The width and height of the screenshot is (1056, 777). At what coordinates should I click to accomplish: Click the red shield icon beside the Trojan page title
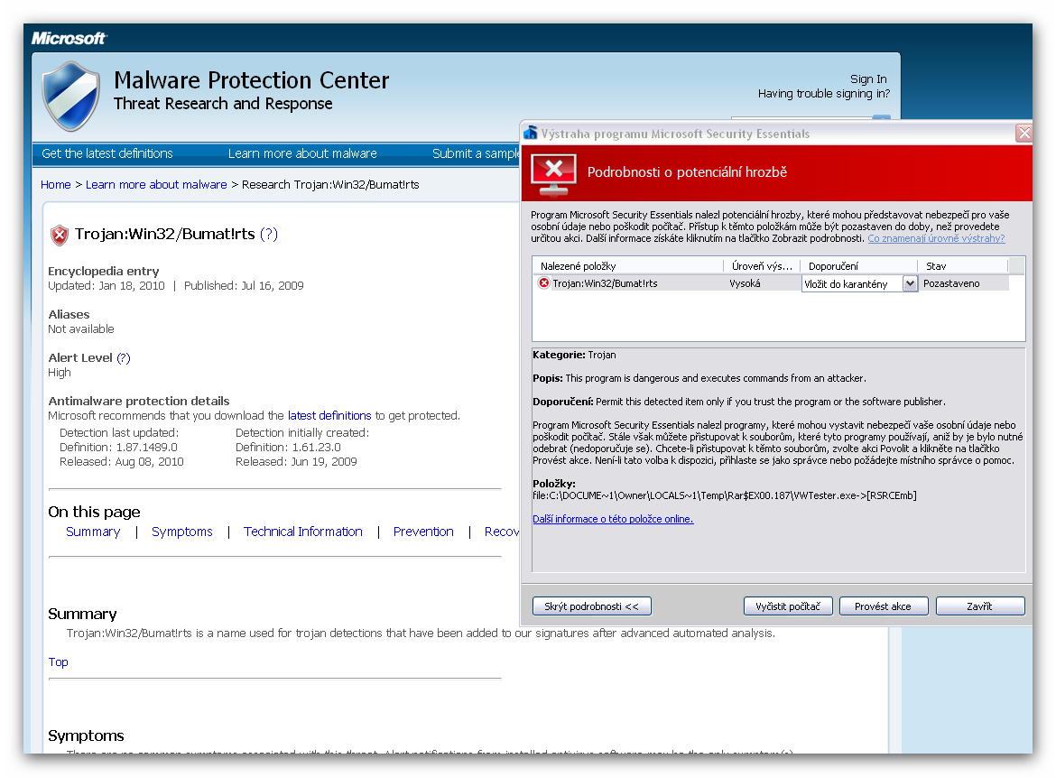60,235
